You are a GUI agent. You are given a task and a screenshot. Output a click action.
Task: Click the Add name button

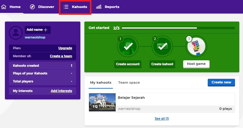pyautogui.click(x=38, y=30)
